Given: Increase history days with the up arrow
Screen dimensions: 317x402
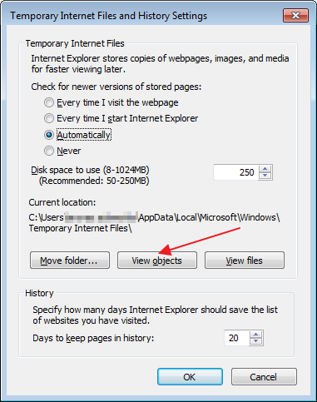Looking at the screenshot, I should click(256, 335).
